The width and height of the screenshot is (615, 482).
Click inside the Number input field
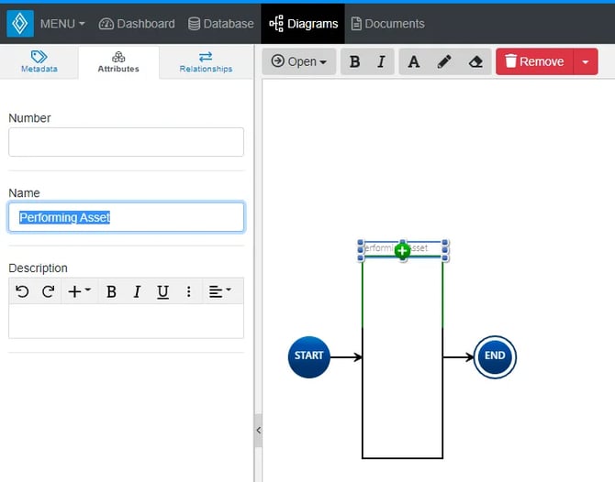pos(126,142)
